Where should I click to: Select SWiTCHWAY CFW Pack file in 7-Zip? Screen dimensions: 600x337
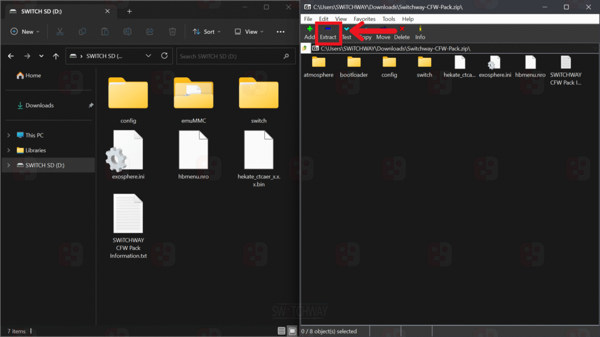tap(565, 71)
